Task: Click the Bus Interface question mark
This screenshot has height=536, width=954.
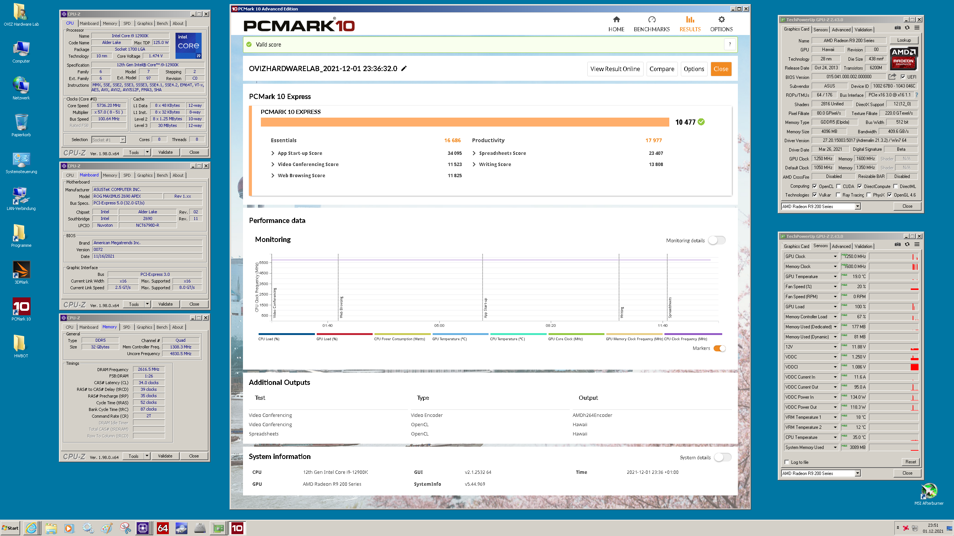Action: (917, 95)
